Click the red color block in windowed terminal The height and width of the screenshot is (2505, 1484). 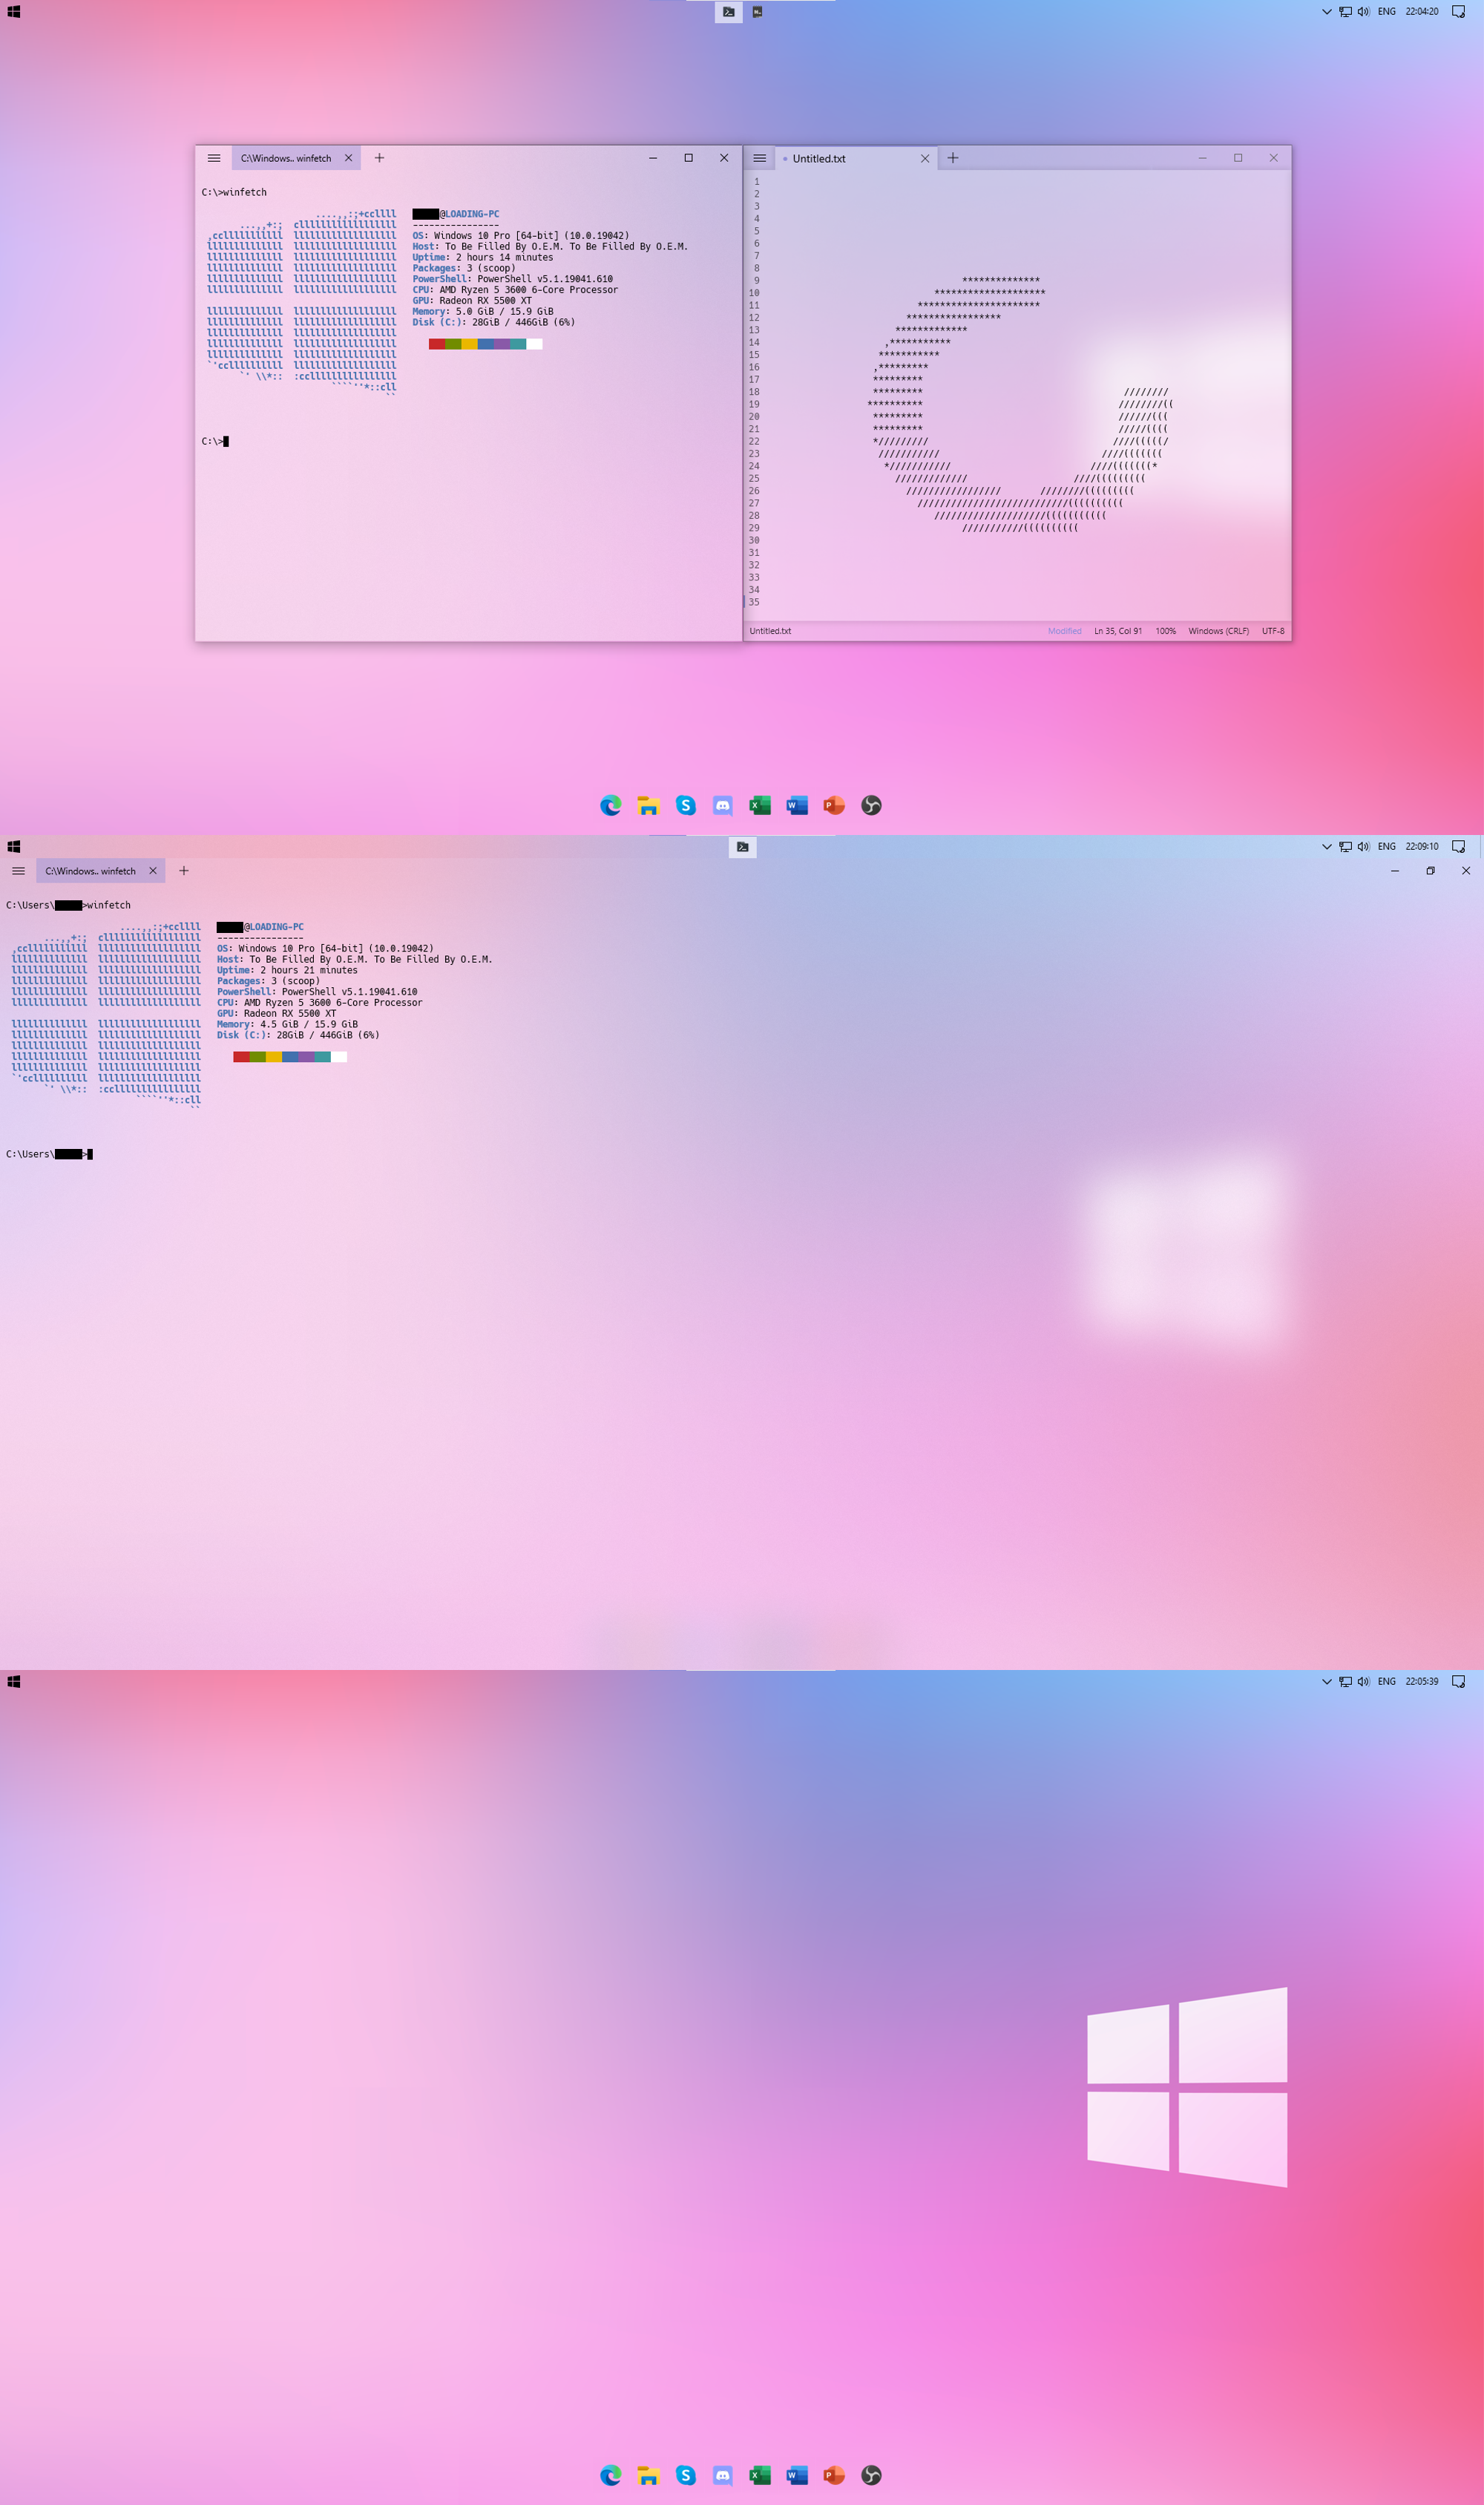pos(437,344)
